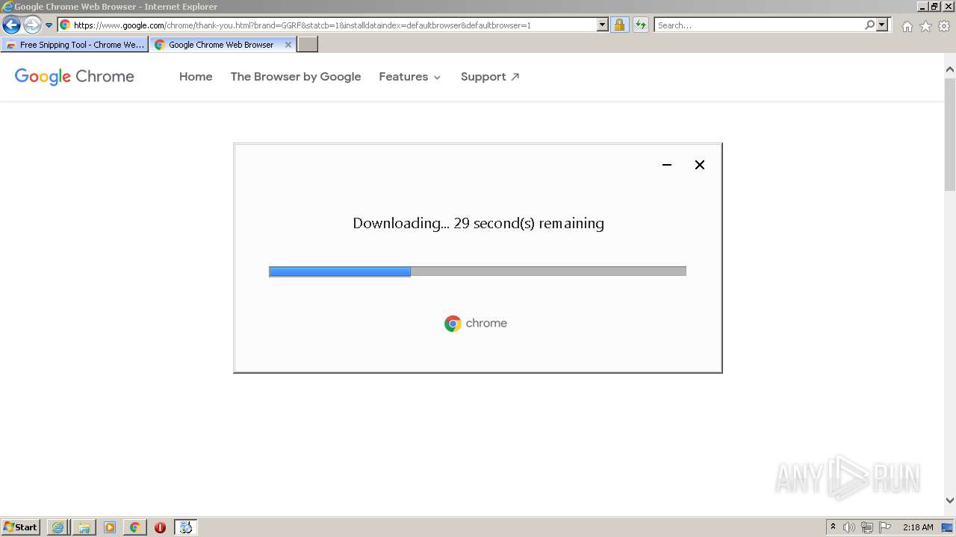Switch to the Free Snipping Tool tab

pyautogui.click(x=75, y=45)
